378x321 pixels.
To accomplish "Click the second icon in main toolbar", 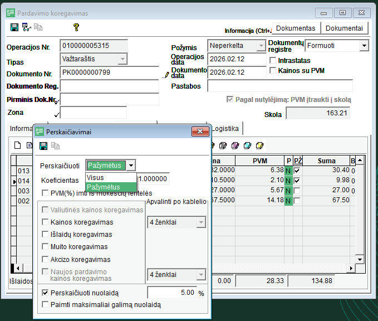I will (26, 27).
